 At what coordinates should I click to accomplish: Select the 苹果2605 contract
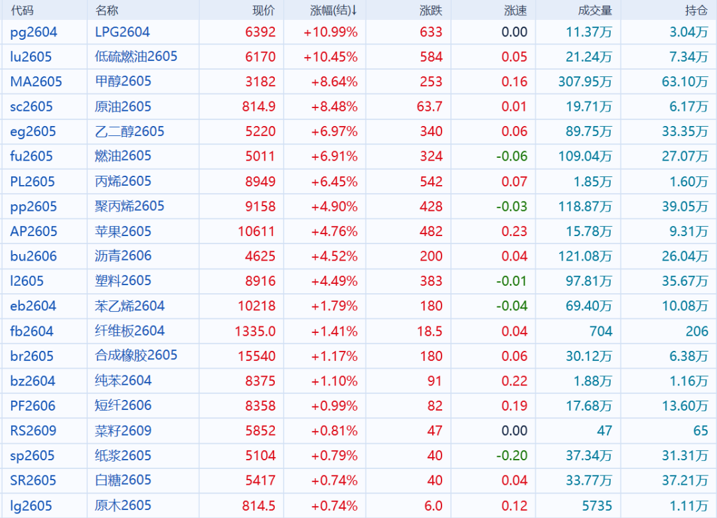(123, 231)
